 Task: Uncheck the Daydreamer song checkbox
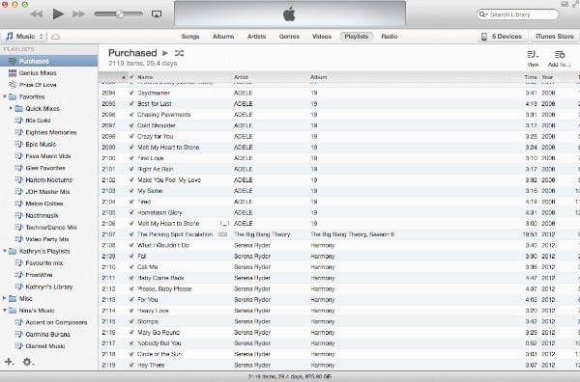coord(131,93)
